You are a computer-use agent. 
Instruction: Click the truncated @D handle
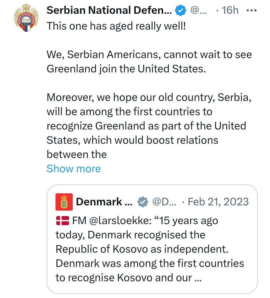164,202
